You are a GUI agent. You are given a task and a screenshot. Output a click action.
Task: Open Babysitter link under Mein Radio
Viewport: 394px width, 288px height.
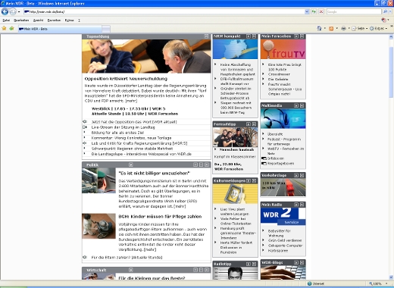tap(280, 233)
